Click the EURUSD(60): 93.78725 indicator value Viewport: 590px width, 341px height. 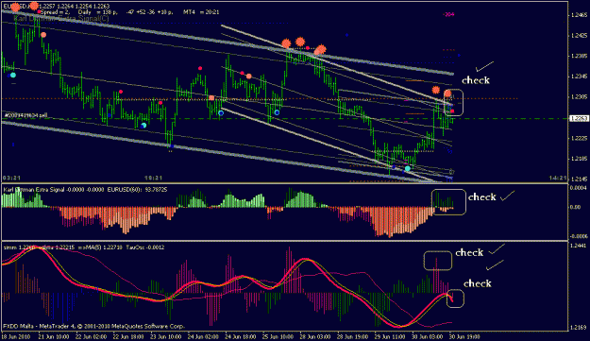(x=137, y=190)
